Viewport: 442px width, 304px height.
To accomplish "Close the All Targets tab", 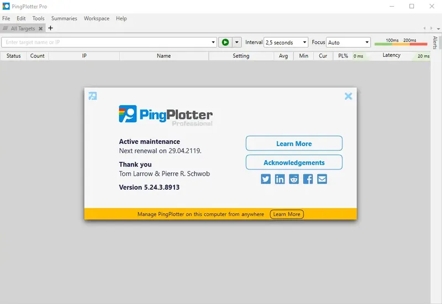I will point(40,29).
